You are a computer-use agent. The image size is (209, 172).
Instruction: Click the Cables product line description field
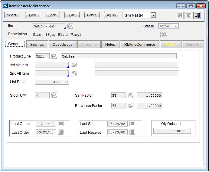click(x=119, y=56)
